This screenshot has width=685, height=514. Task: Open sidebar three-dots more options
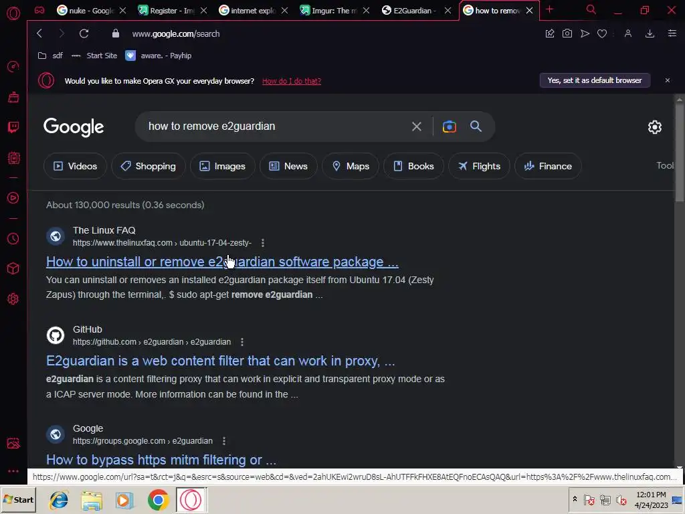(x=13, y=471)
